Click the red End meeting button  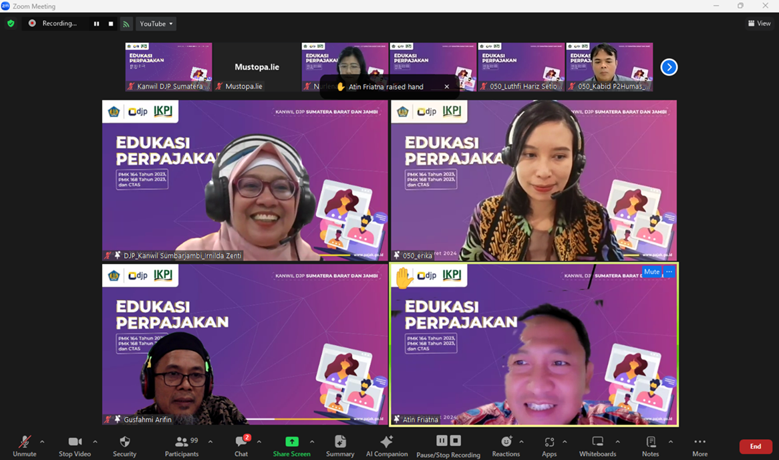[x=755, y=446]
